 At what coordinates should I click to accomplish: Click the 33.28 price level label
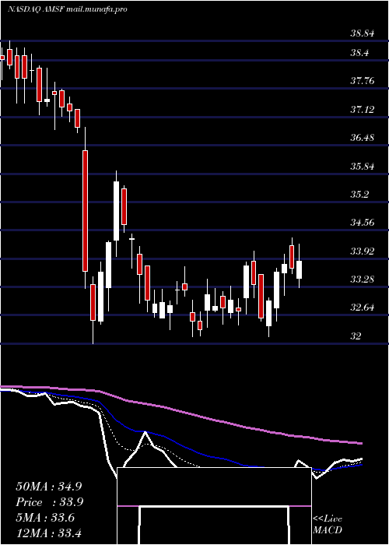(363, 279)
